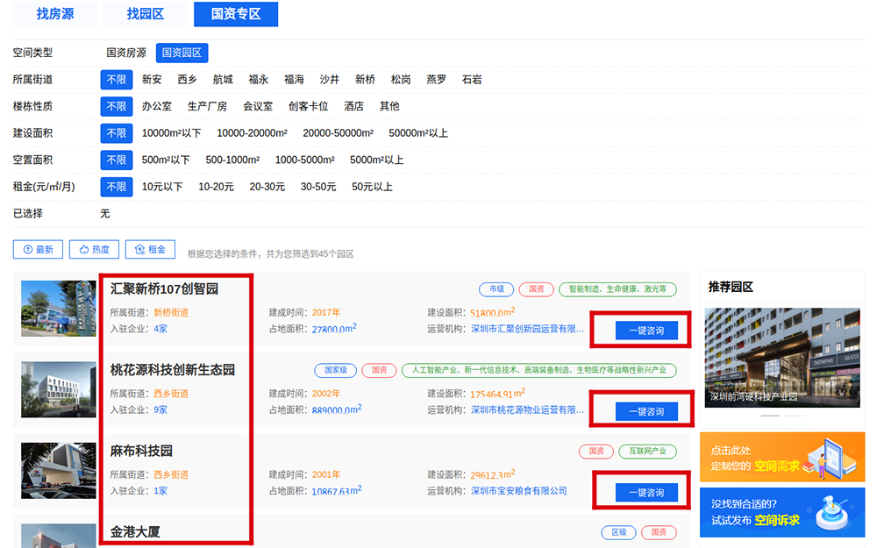The height and width of the screenshot is (548, 877).
Task: Filter by 新桥 street
Action: click(x=365, y=80)
